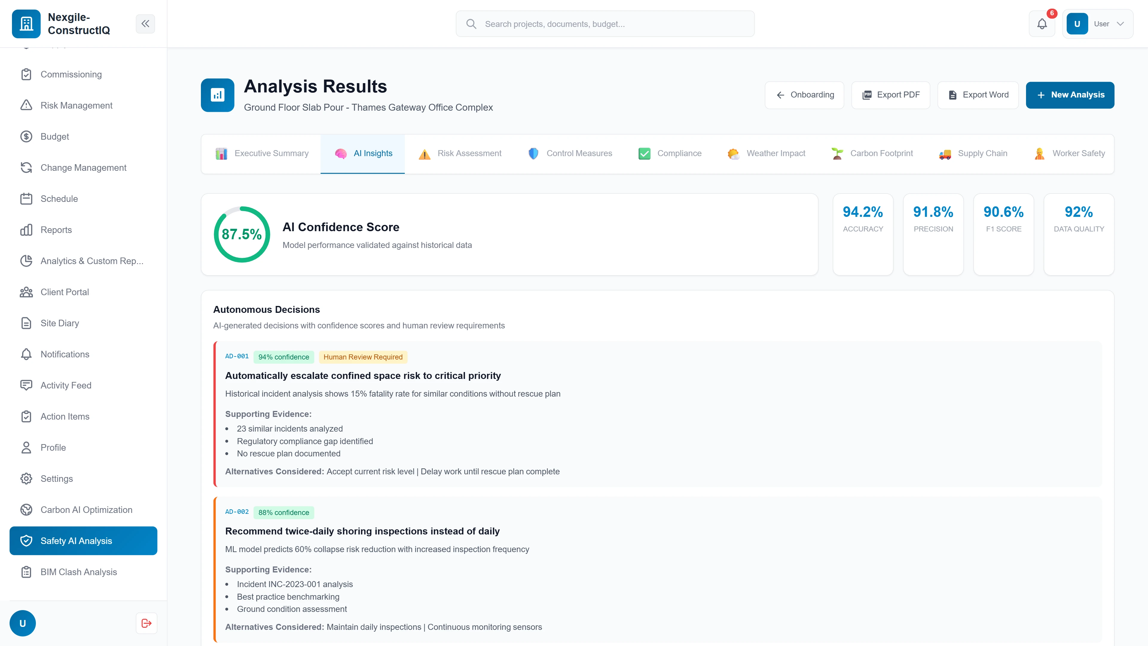Click the New Analysis button
The image size is (1148, 646).
click(1070, 95)
